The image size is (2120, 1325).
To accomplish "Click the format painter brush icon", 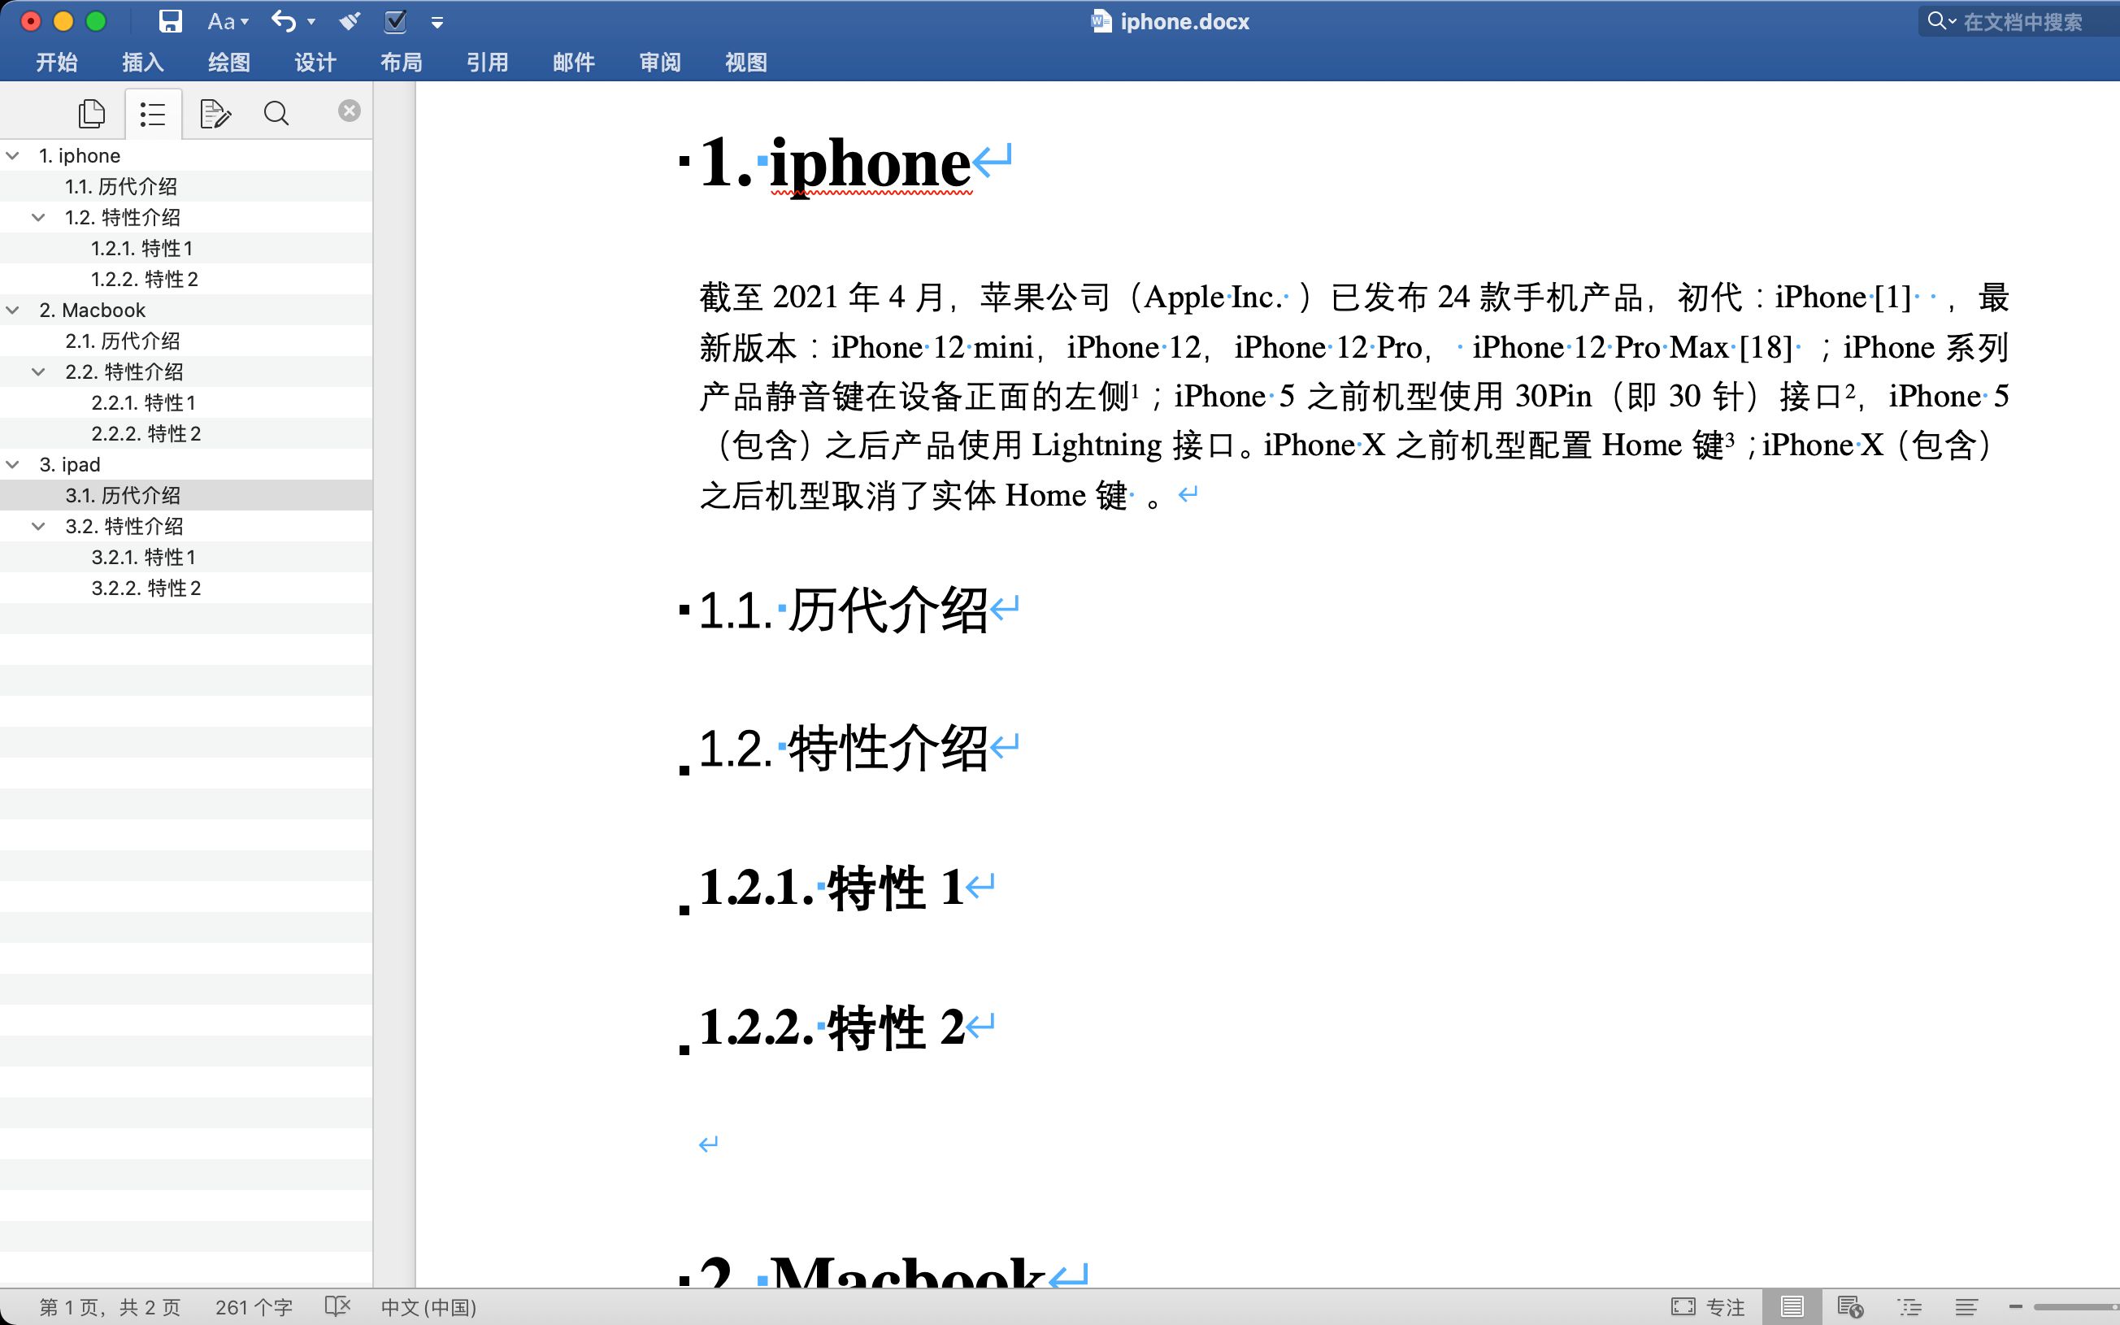I will (350, 21).
